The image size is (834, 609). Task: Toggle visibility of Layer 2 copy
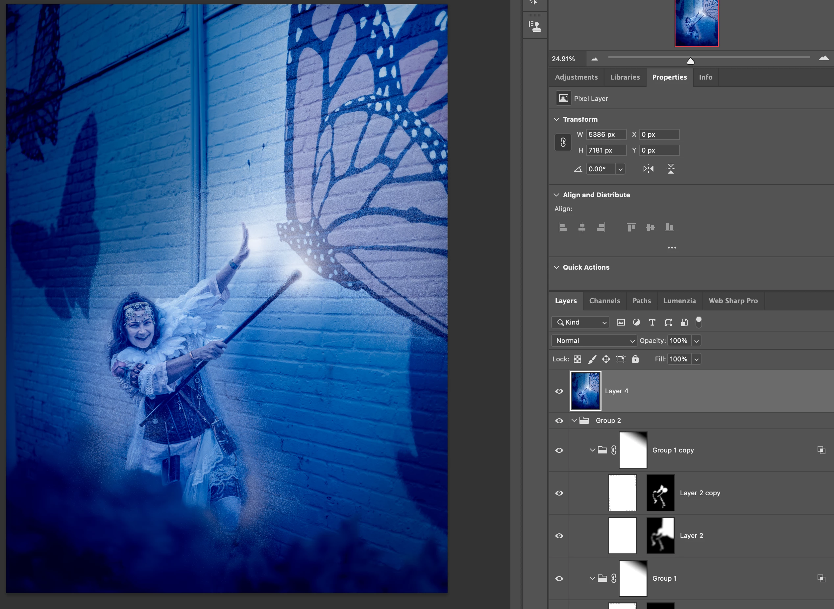559,493
